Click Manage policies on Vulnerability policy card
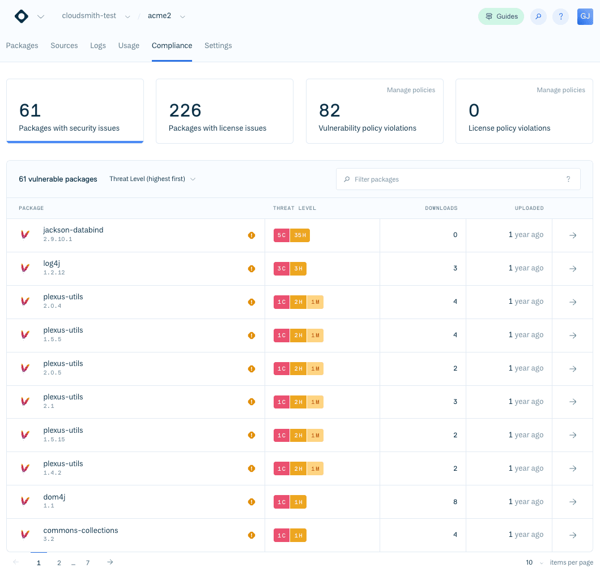The image size is (600, 572). click(x=411, y=90)
